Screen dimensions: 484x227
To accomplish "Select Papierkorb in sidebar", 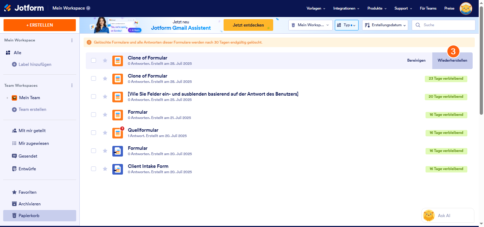I will click(x=40, y=216).
